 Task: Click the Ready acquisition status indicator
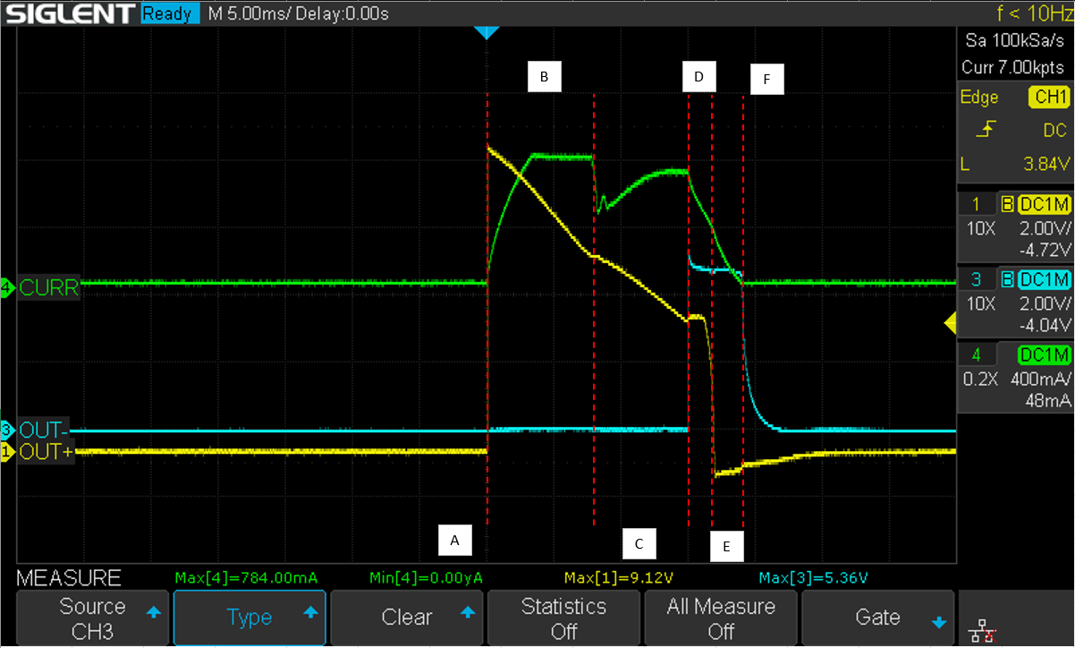pos(171,13)
